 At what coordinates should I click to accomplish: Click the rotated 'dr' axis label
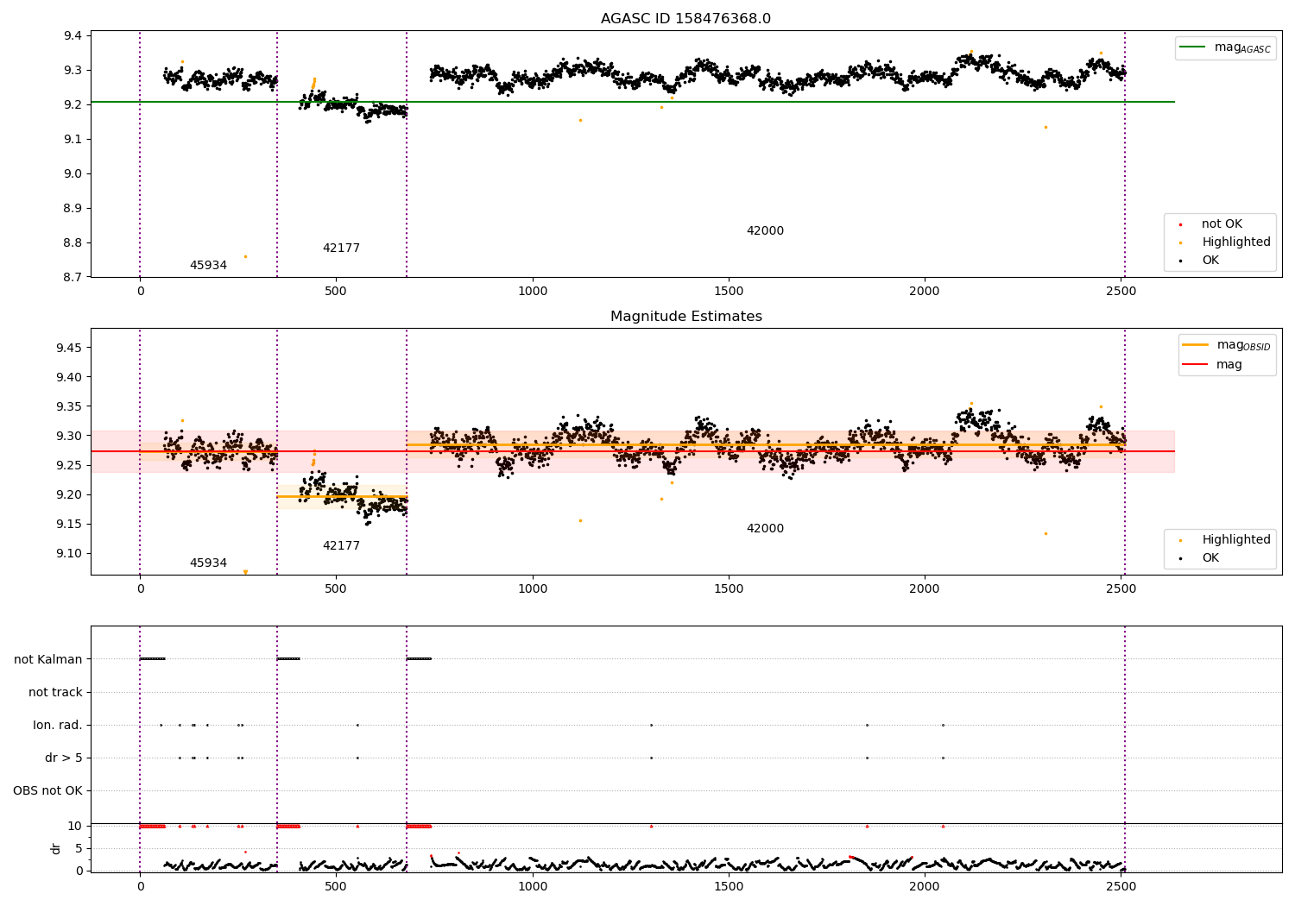pos(56,848)
